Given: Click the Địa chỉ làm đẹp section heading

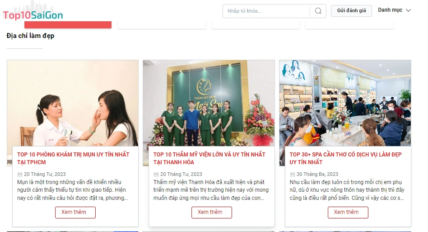Looking at the screenshot, I should pyautogui.click(x=30, y=36).
